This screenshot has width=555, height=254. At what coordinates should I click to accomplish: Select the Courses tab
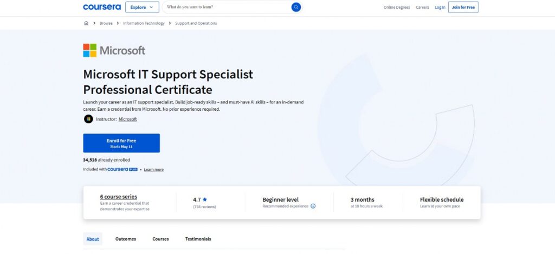(160, 239)
